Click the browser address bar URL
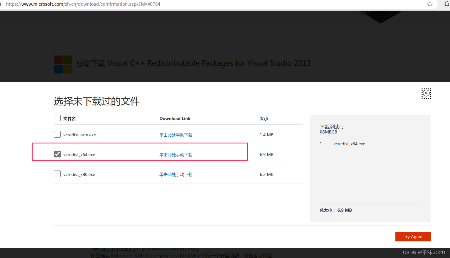Image resolution: width=450 pixels, height=258 pixels. point(83,4)
